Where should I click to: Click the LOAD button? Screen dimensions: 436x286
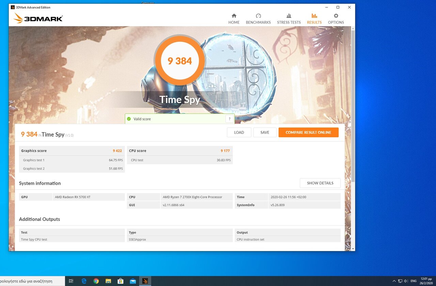(x=239, y=132)
